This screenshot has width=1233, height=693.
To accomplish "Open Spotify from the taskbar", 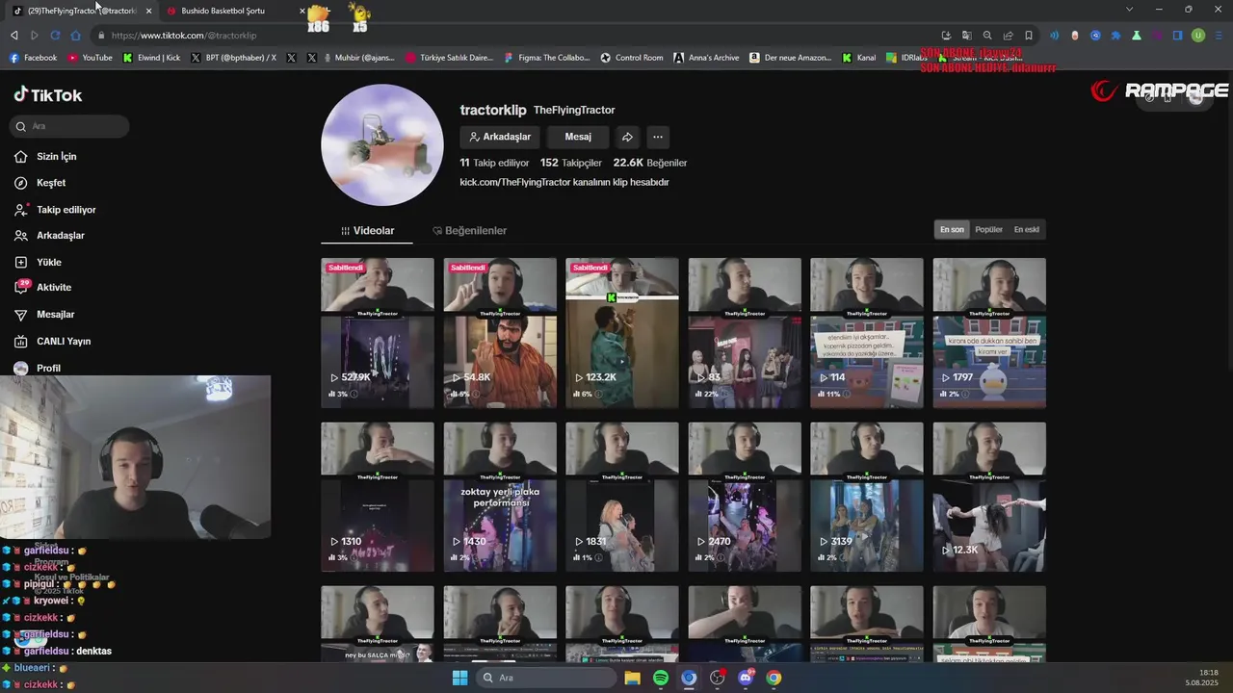I will tap(661, 678).
